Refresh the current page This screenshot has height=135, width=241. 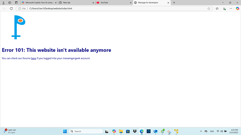pos(11,9)
